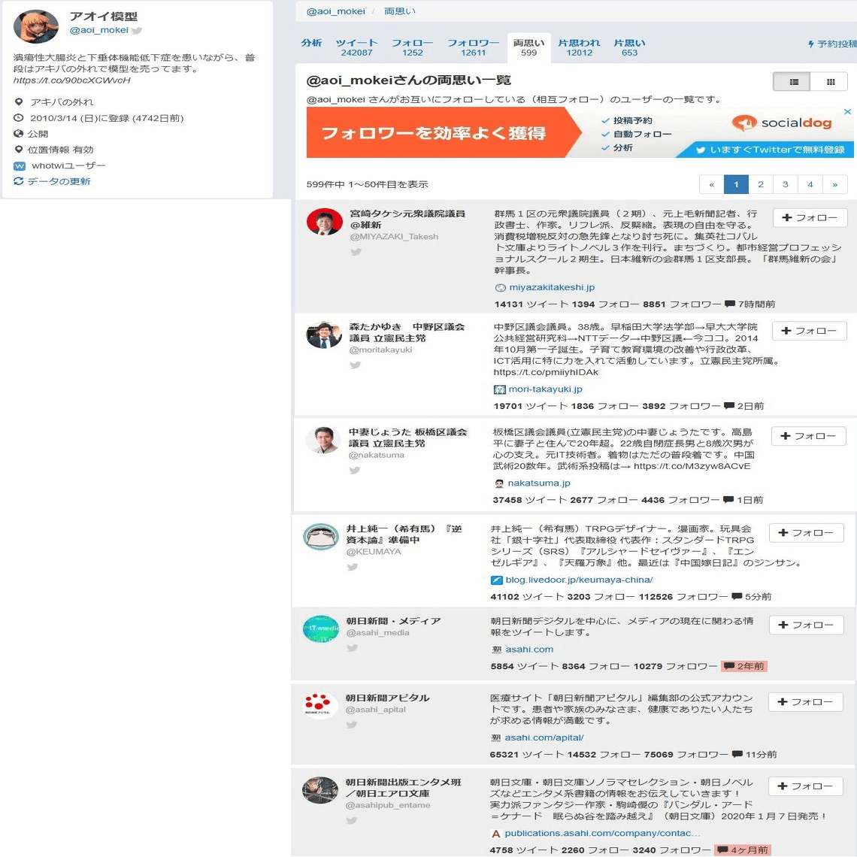Screen dimensions: 857x857
Task: Click the favicon beside mori-takayuki.jp
Action: pyautogui.click(x=500, y=389)
